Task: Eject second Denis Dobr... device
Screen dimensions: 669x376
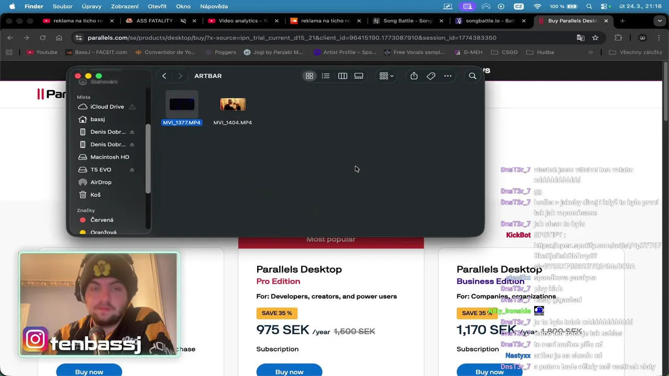Action: point(132,145)
